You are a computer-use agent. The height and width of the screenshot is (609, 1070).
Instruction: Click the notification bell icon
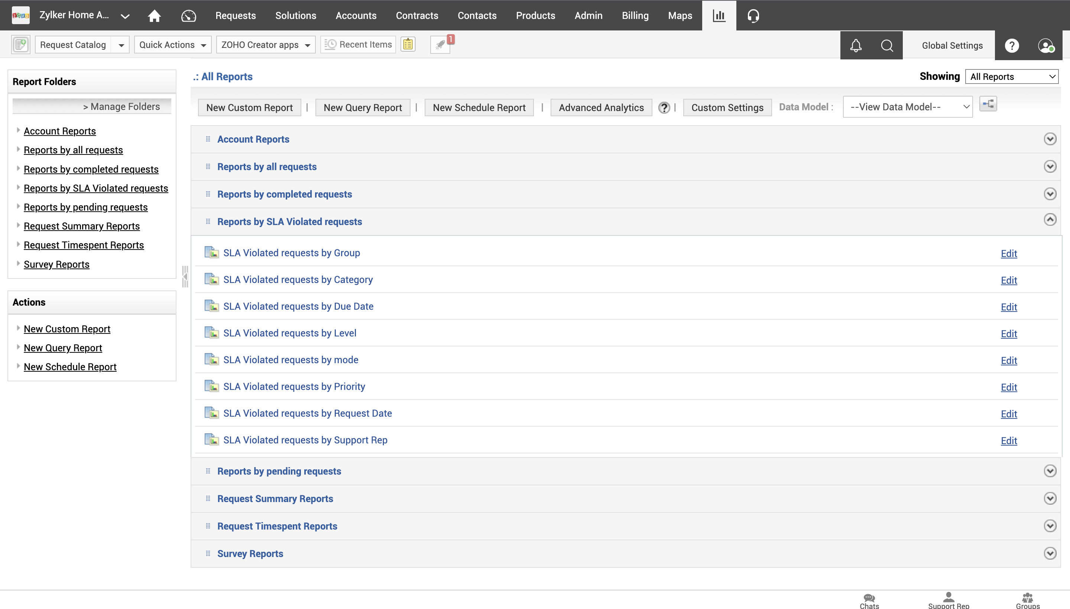pos(856,45)
